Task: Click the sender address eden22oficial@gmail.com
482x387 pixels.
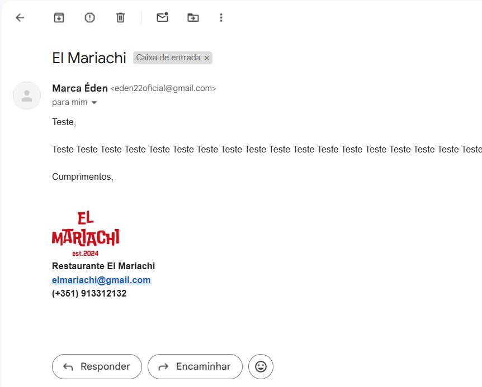Action: (x=163, y=88)
